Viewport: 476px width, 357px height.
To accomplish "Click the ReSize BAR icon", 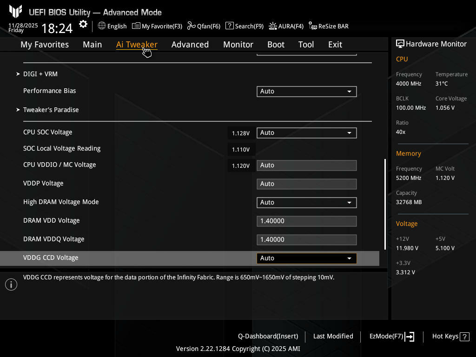I will click(x=313, y=26).
